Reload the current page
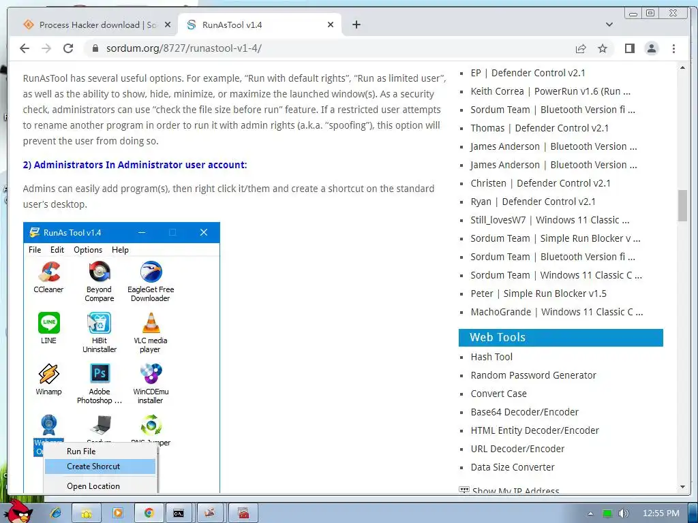 (x=68, y=48)
